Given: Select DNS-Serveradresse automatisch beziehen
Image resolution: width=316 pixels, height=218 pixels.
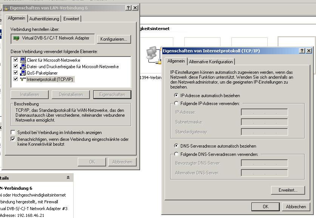Looking at the screenshot, I should (x=176, y=146).
